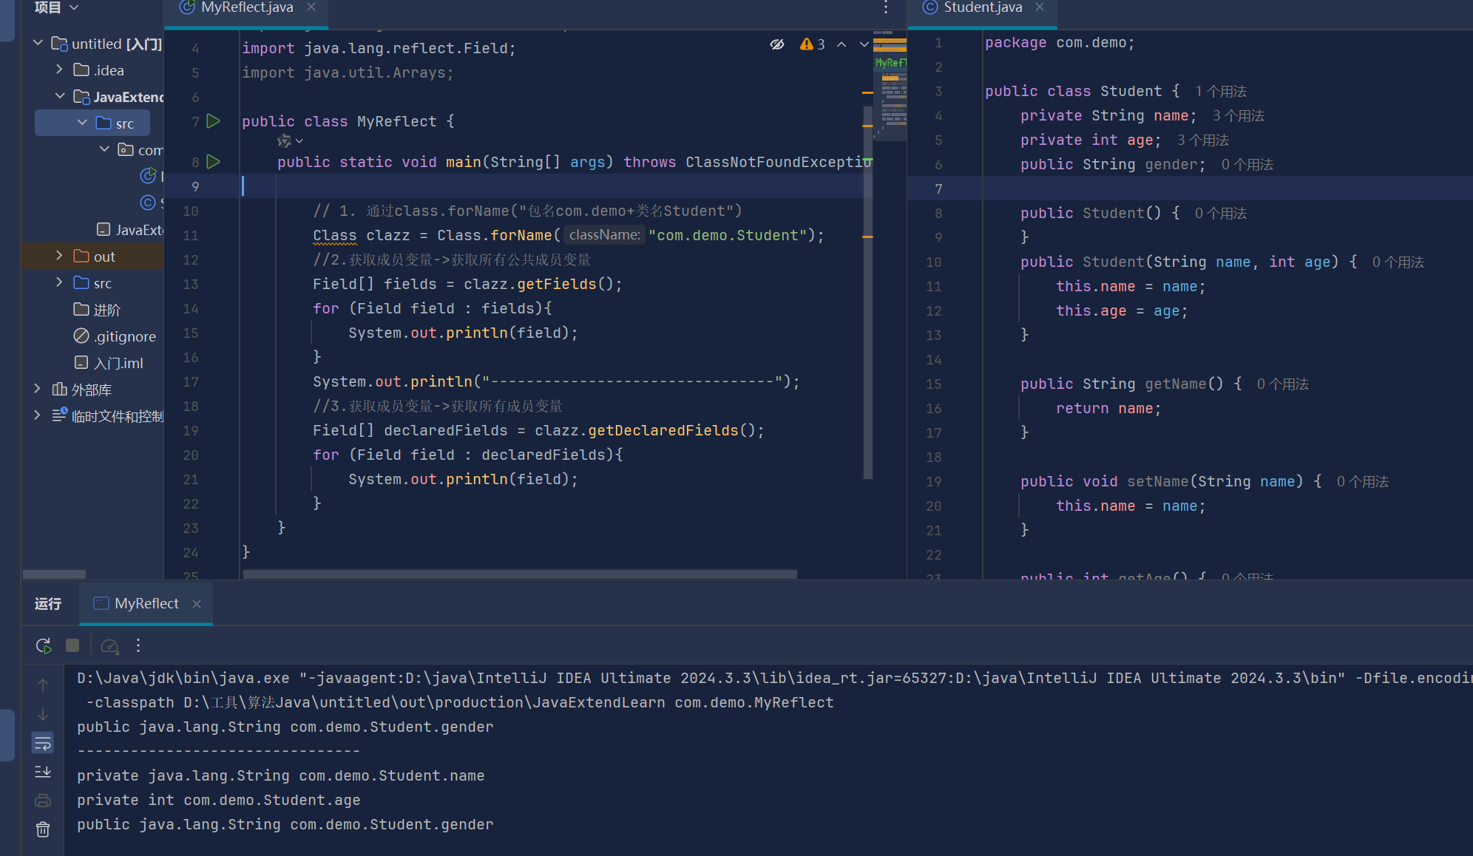Click console line 'private int com.demo.Student.age'
Image resolution: width=1473 pixels, height=856 pixels.
click(218, 801)
